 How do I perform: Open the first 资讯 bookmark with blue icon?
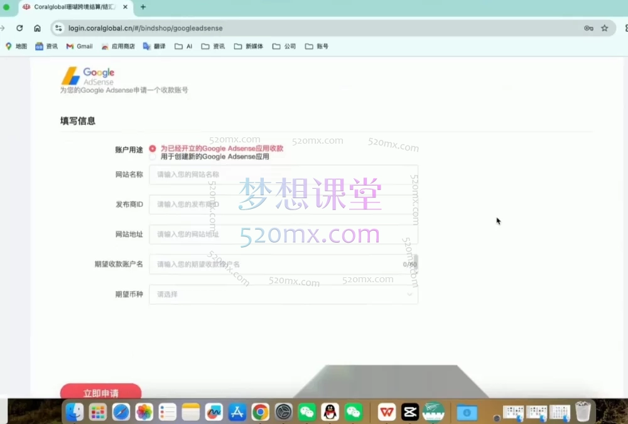click(x=46, y=46)
